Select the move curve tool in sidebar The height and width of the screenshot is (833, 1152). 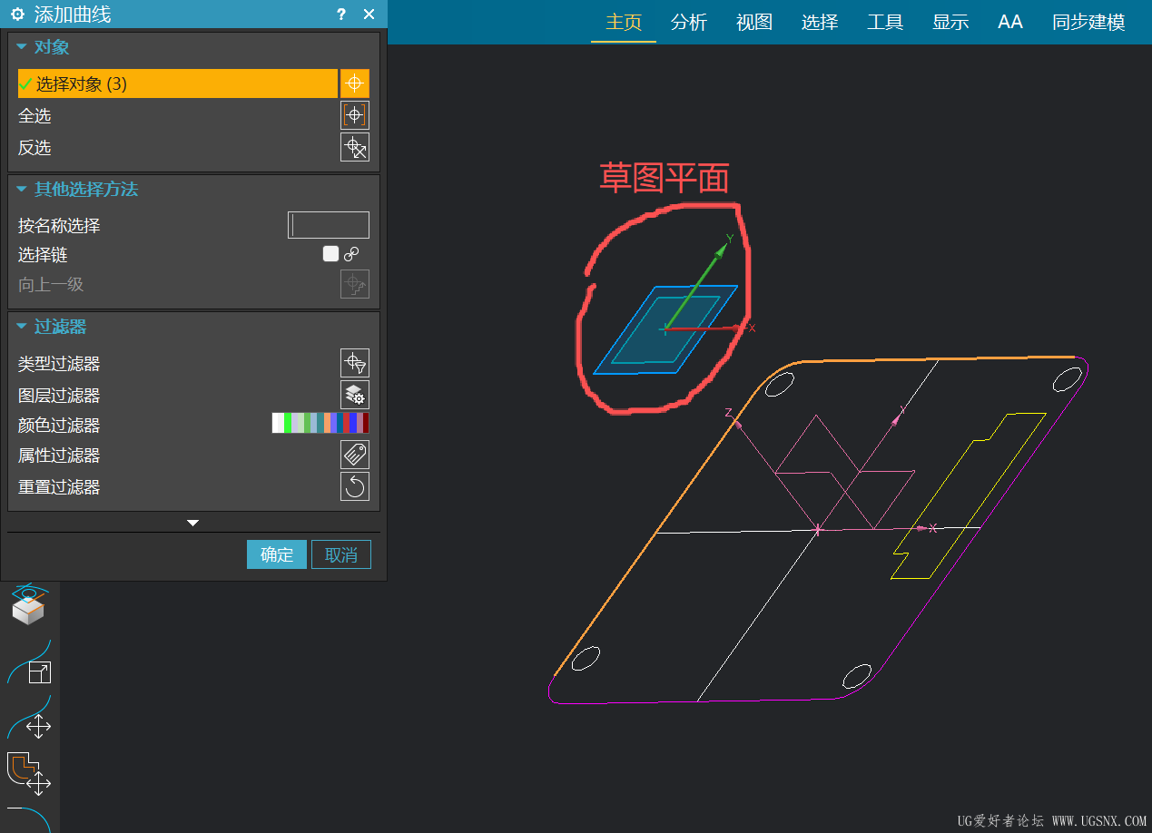pos(30,726)
